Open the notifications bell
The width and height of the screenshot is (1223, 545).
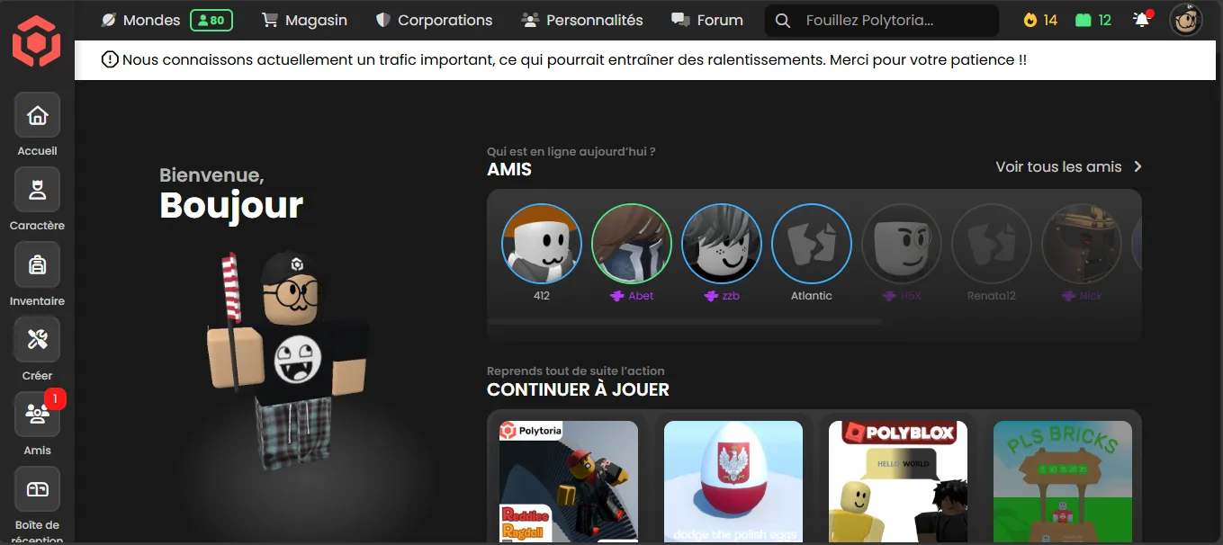pos(1142,19)
